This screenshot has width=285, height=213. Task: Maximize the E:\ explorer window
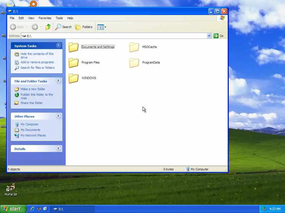[218, 11]
